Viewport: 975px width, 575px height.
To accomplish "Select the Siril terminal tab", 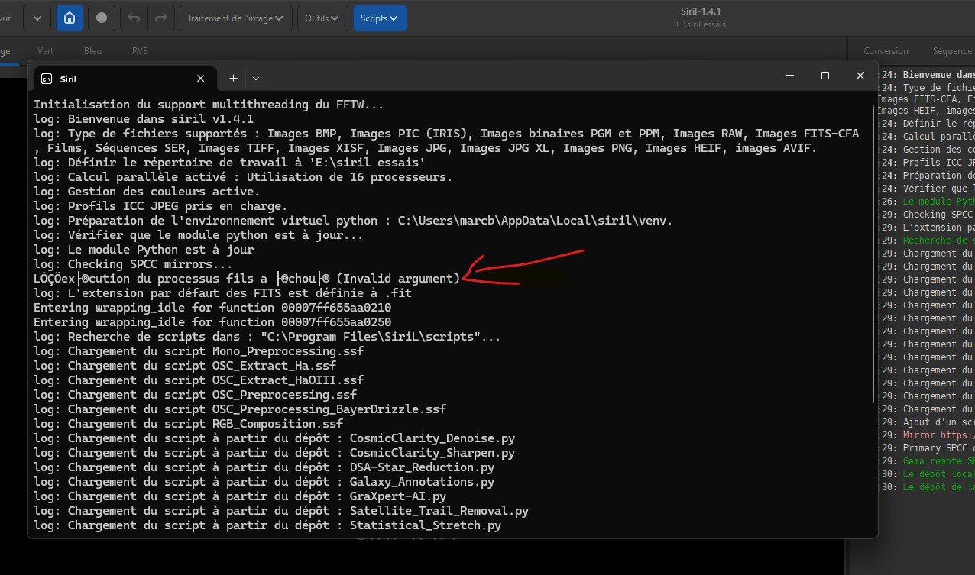I will coord(125,79).
